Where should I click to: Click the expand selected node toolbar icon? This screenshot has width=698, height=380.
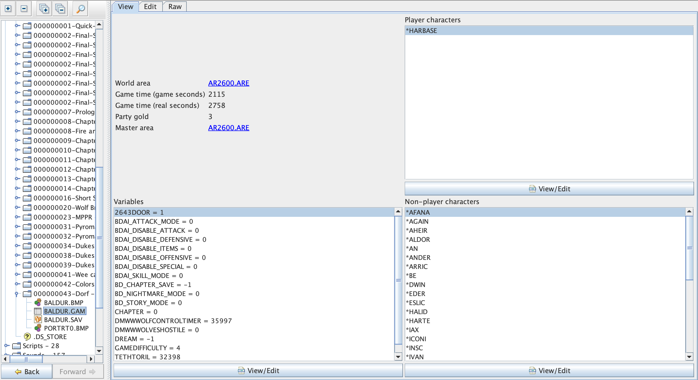[8, 9]
